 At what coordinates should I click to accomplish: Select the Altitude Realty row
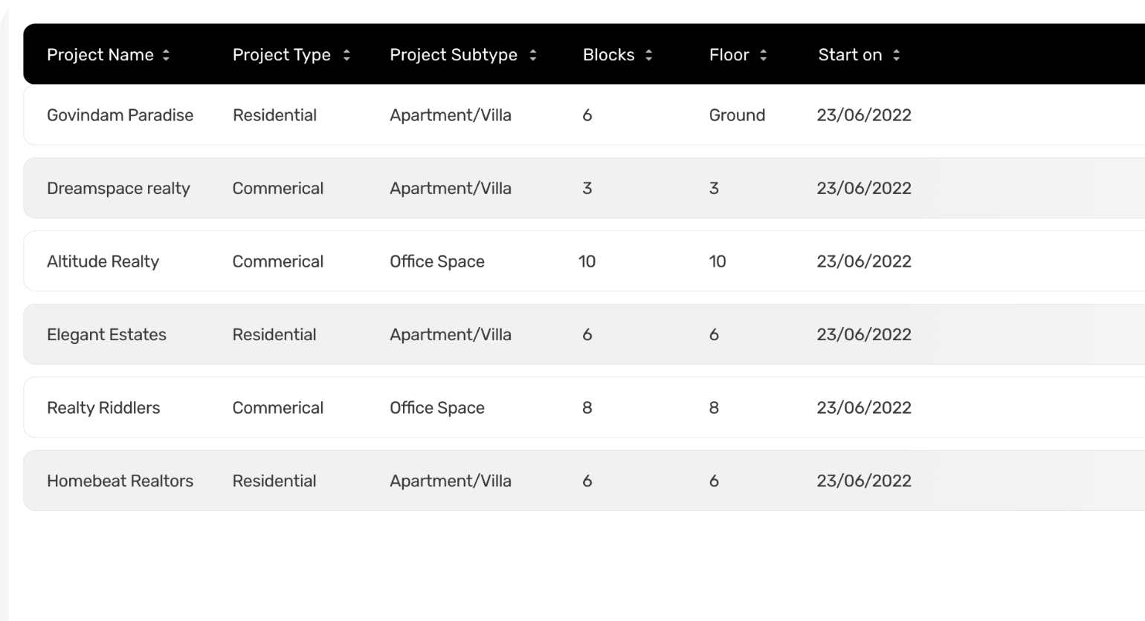click(x=584, y=261)
